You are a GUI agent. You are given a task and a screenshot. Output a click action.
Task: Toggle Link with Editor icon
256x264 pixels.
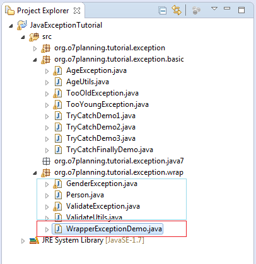(x=176, y=10)
